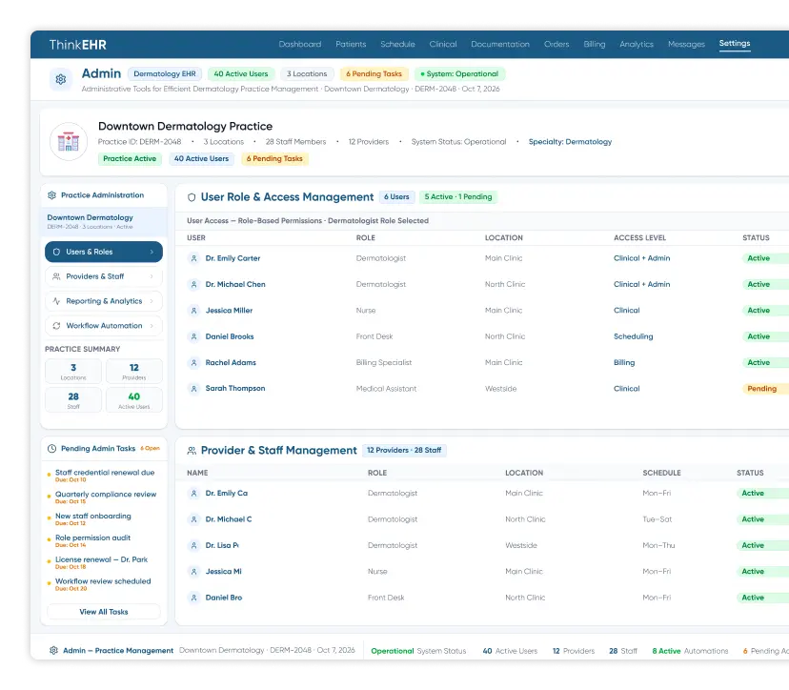Click user avatar icon for Dr. Emily Carter
This screenshot has height=690, width=789.
(x=193, y=258)
